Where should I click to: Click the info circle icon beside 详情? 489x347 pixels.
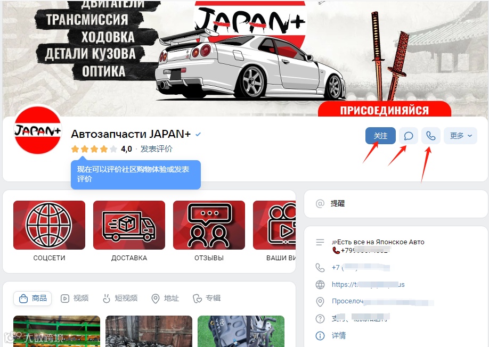pyautogui.click(x=320, y=335)
